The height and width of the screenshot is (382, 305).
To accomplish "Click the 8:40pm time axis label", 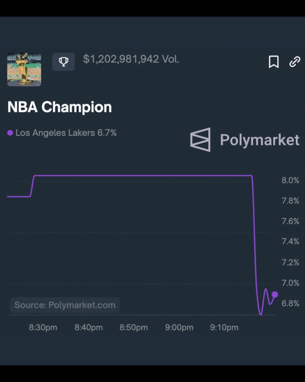I will [89, 327].
